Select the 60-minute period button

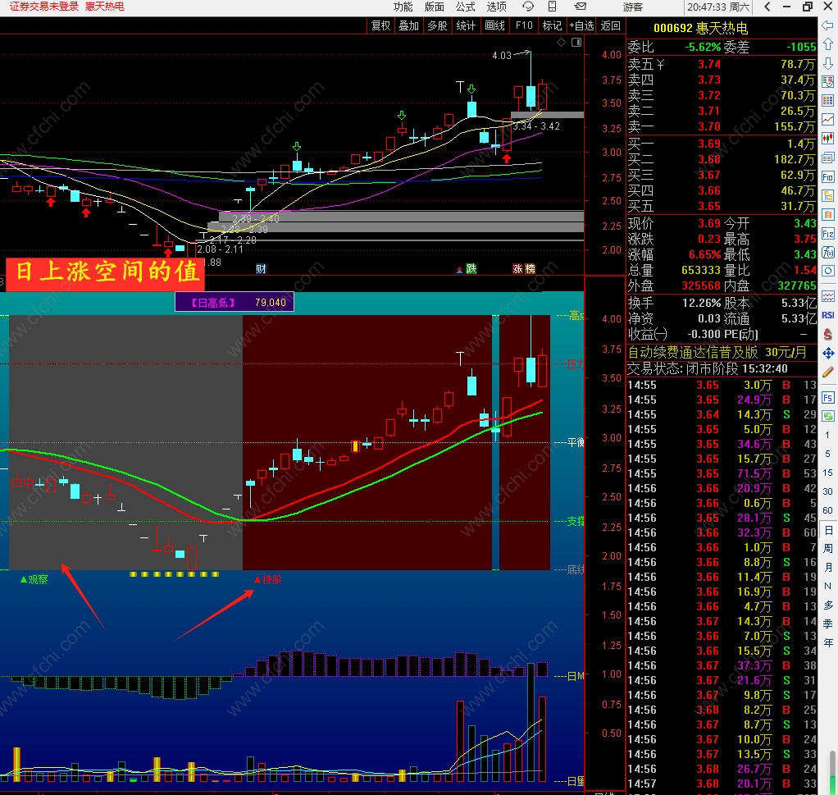pos(827,510)
